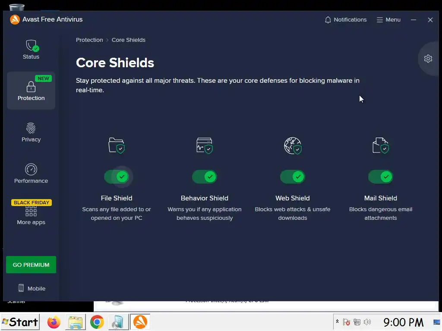Turn off the File Shield toggle
The height and width of the screenshot is (331, 442).
click(x=117, y=177)
